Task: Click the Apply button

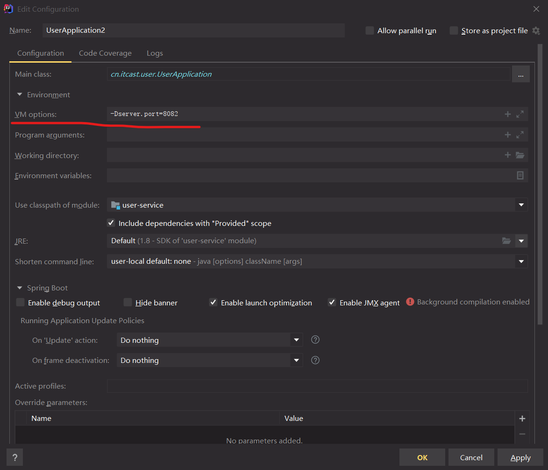Action: (x=520, y=457)
